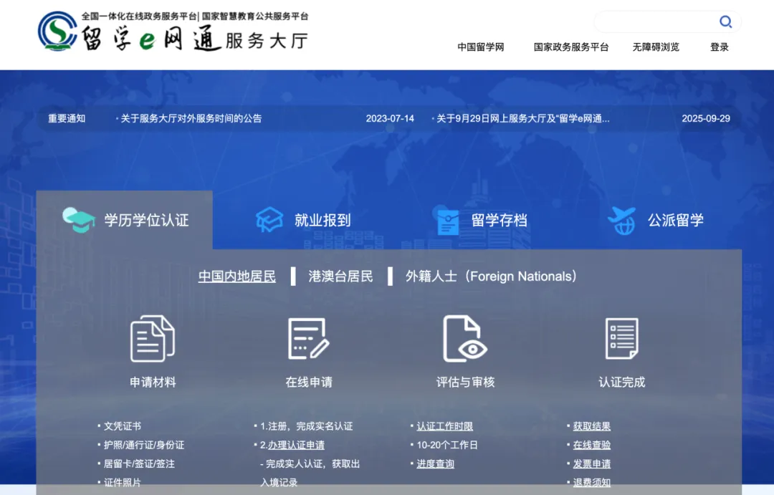Open the 在线申请 pencil form icon
The height and width of the screenshot is (495, 774).
click(x=307, y=338)
